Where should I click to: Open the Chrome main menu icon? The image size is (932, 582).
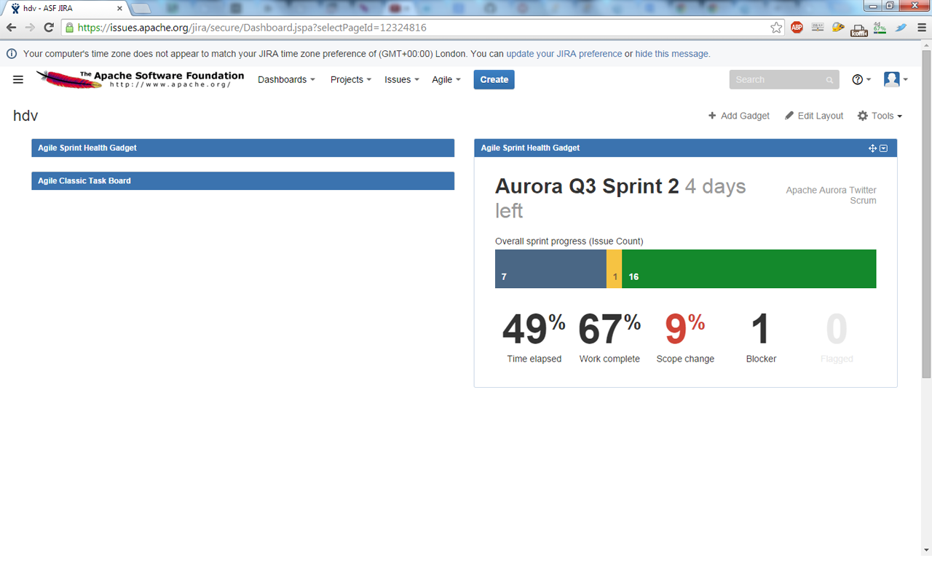921,28
